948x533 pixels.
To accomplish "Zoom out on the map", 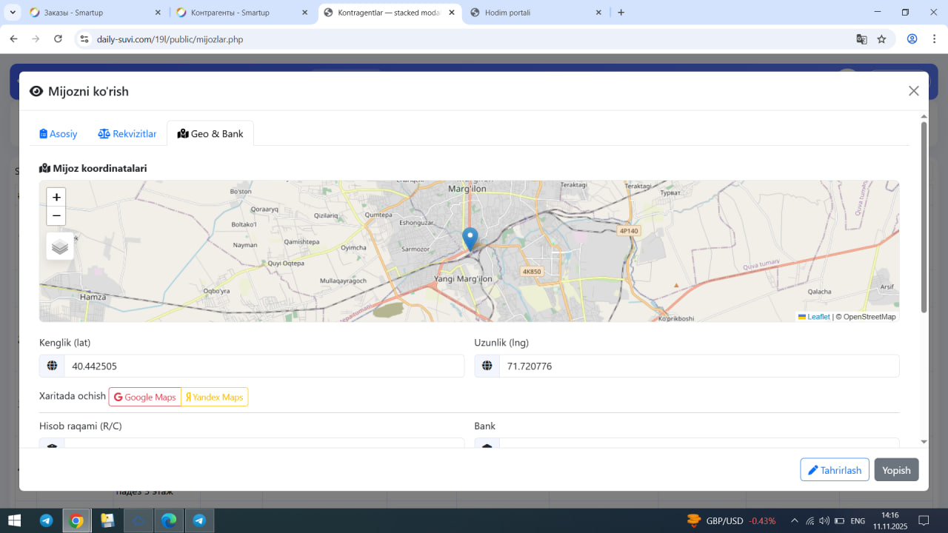I will (x=56, y=216).
